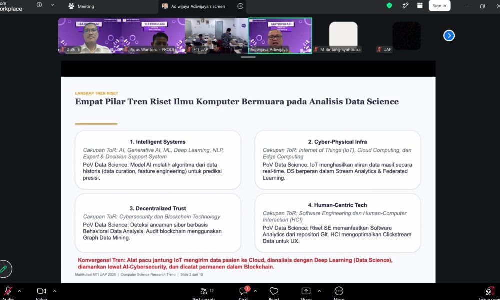Viewport: 500px width, 300px height.
Task: Select Agus Wantoro - PRODI video thumbnail
Action: [x=153, y=35]
